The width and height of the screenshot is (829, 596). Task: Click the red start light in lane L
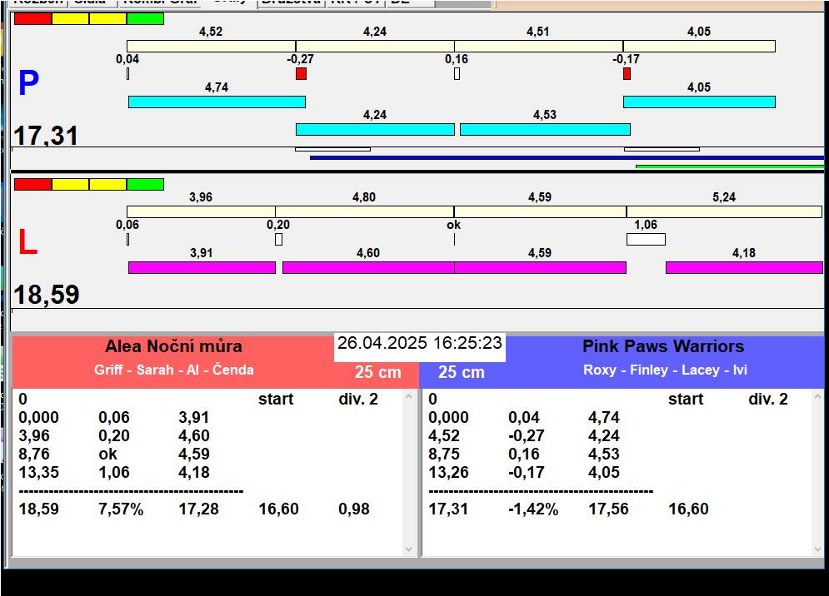pyautogui.click(x=32, y=185)
